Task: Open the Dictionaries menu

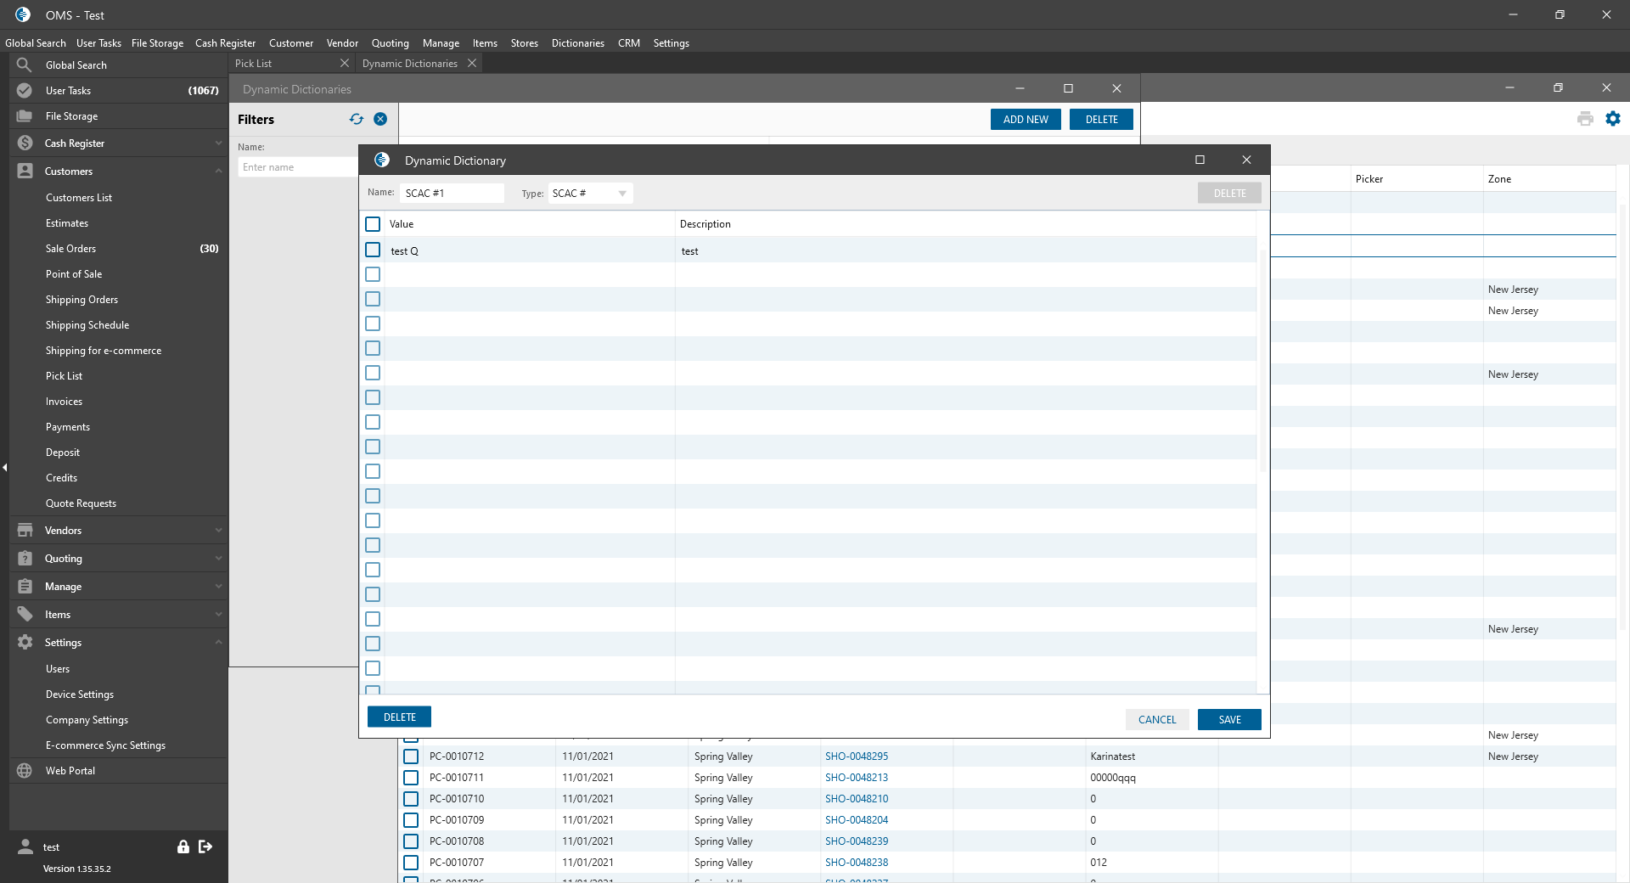Action: (x=577, y=43)
